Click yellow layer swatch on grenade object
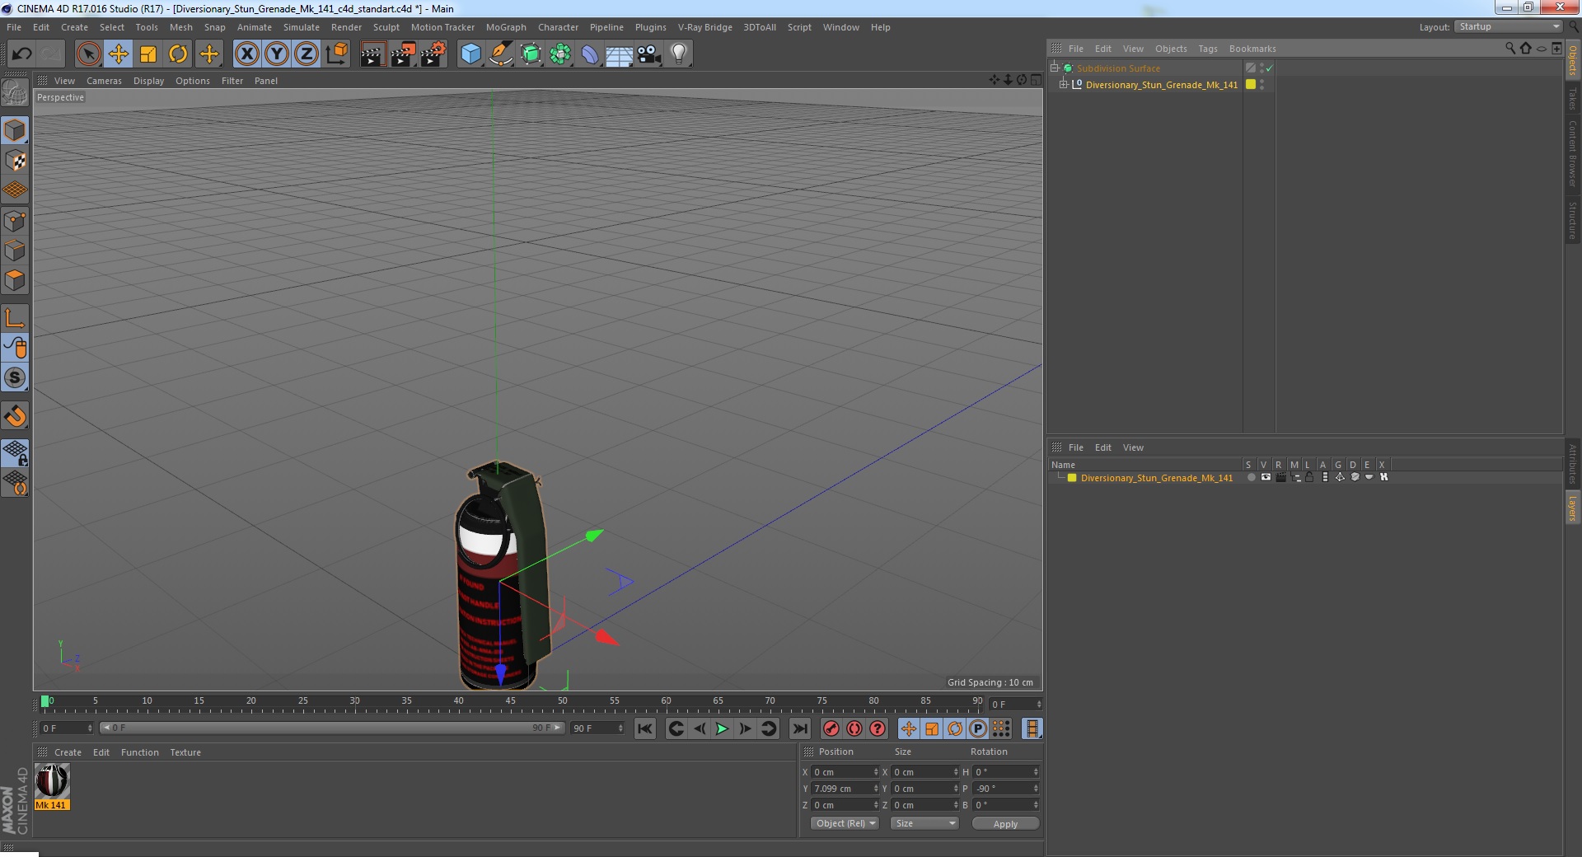This screenshot has height=857, width=1582. (1251, 84)
